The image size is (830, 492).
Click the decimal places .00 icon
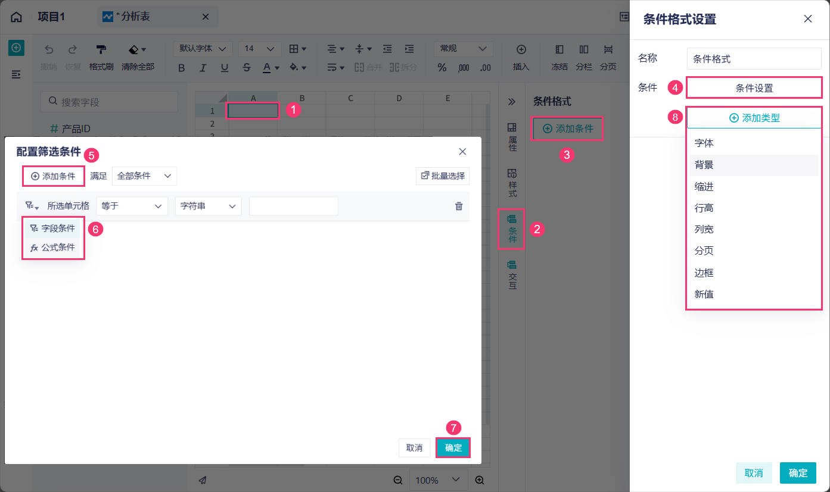click(x=486, y=68)
